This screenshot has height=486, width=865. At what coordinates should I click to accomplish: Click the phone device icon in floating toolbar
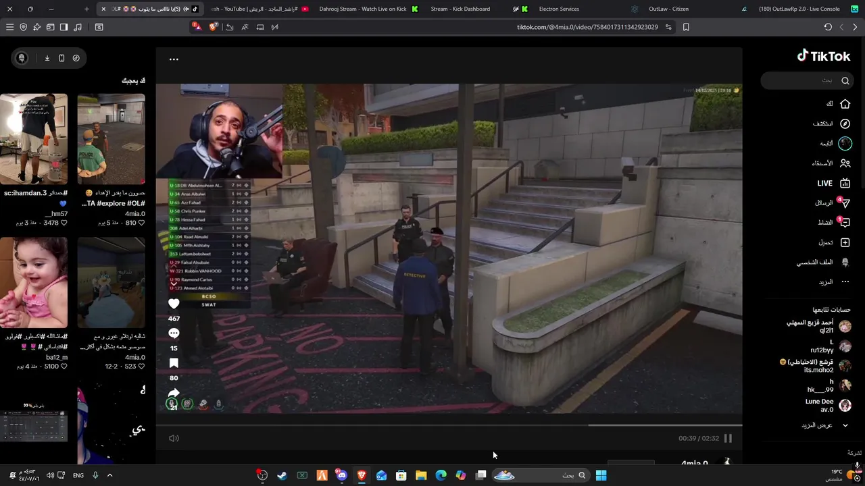pos(61,58)
